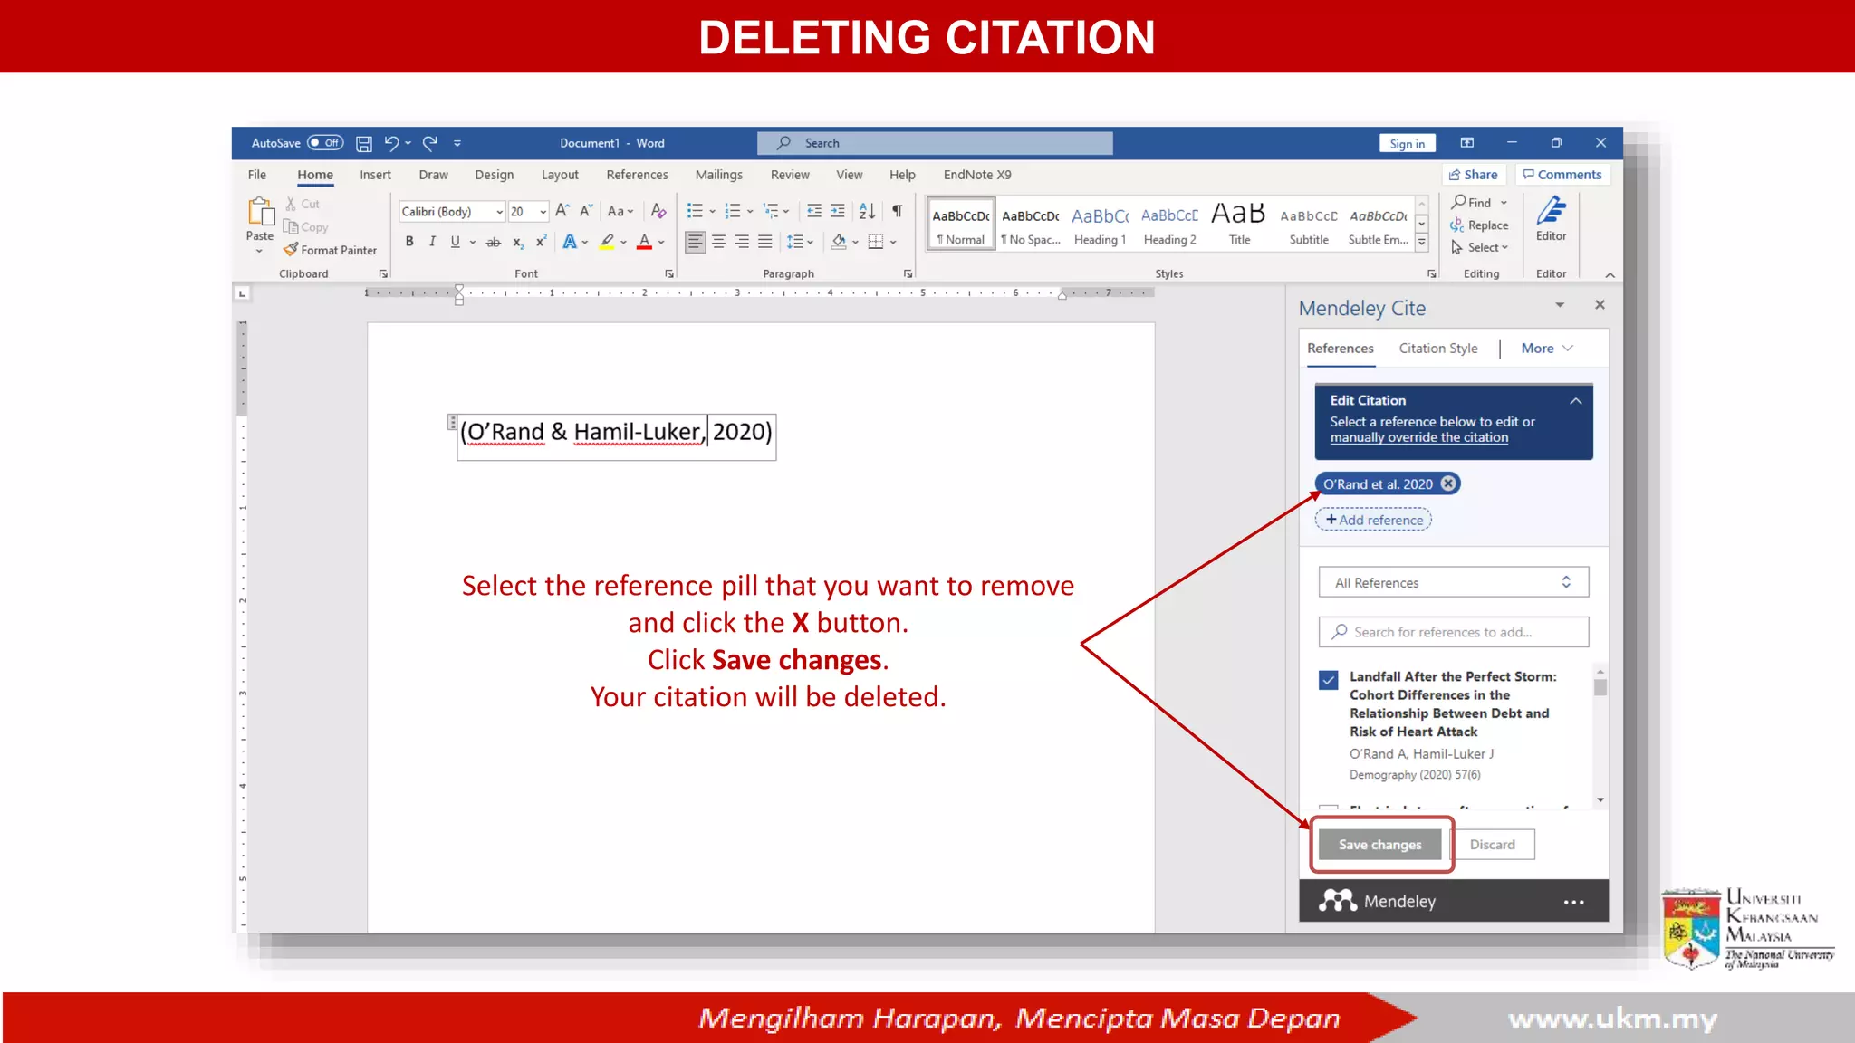Viewport: 1855px width, 1043px height.
Task: Click Sign in button
Action: coord(1407,143)
